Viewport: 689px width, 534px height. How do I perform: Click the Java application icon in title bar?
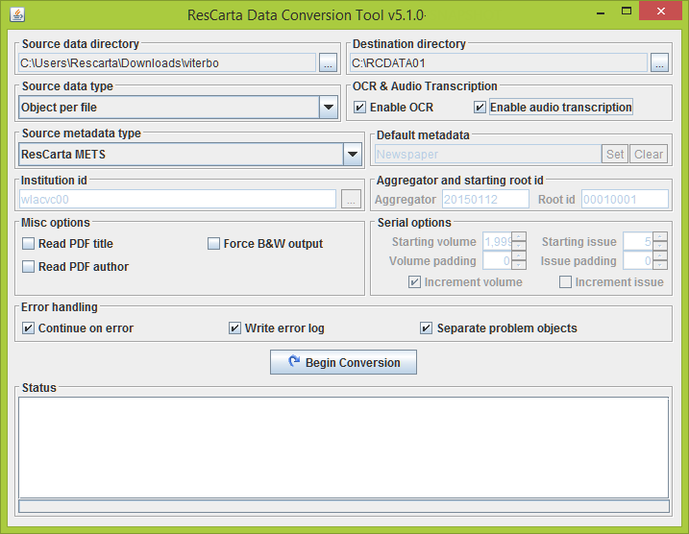17,14
